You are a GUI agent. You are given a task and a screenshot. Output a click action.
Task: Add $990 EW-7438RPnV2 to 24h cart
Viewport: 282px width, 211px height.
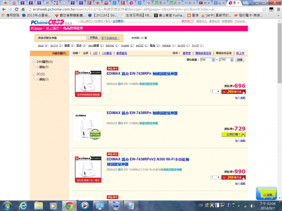[x=233, y=177]
